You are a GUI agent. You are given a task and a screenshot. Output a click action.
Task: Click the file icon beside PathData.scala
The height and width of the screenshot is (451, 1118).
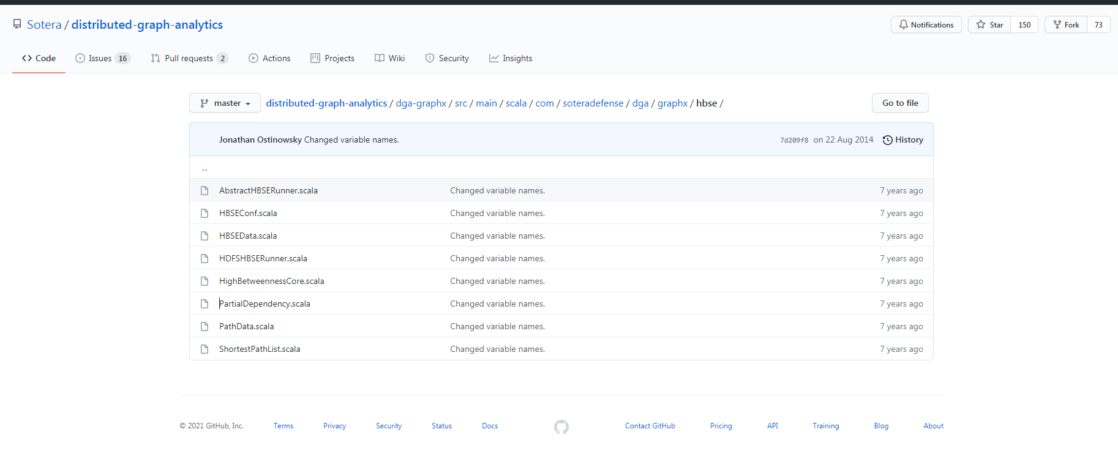(x=204, y=327)
